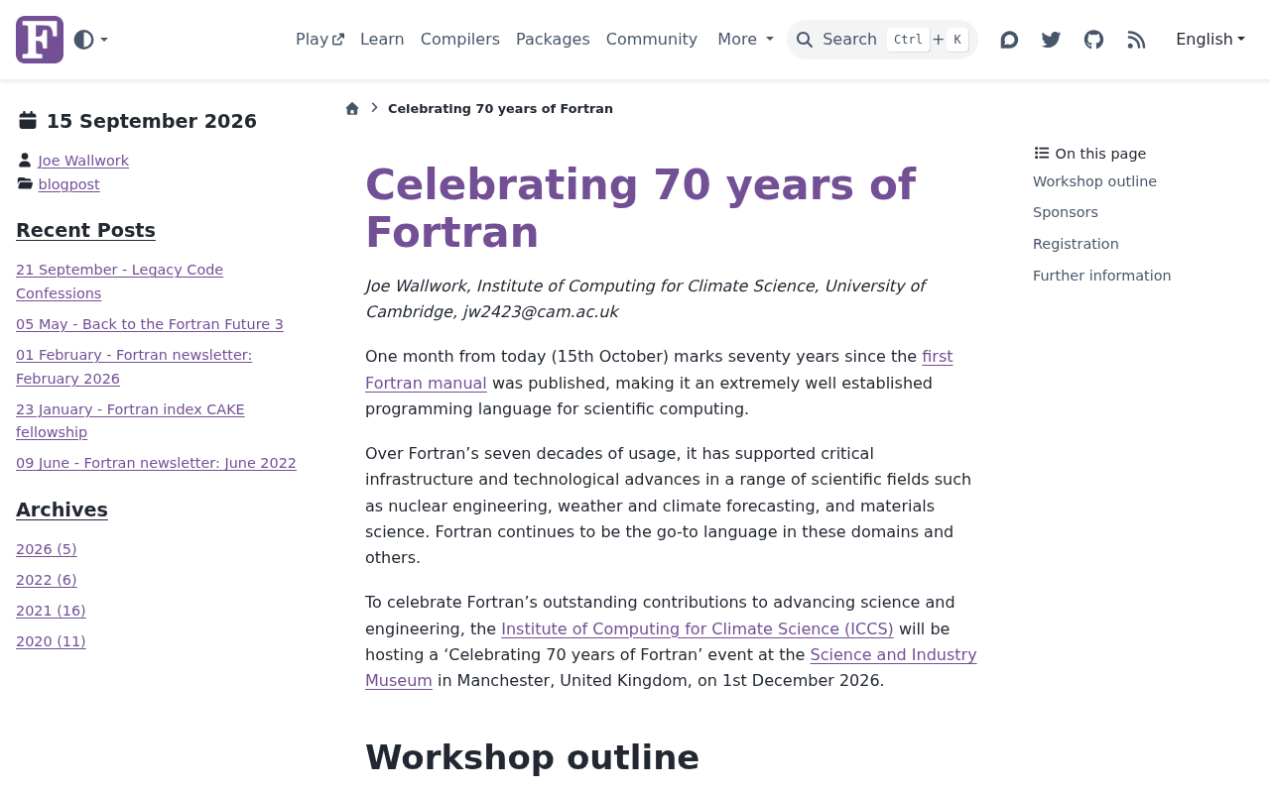Open the 2026 (5) archive

[47, 549]
